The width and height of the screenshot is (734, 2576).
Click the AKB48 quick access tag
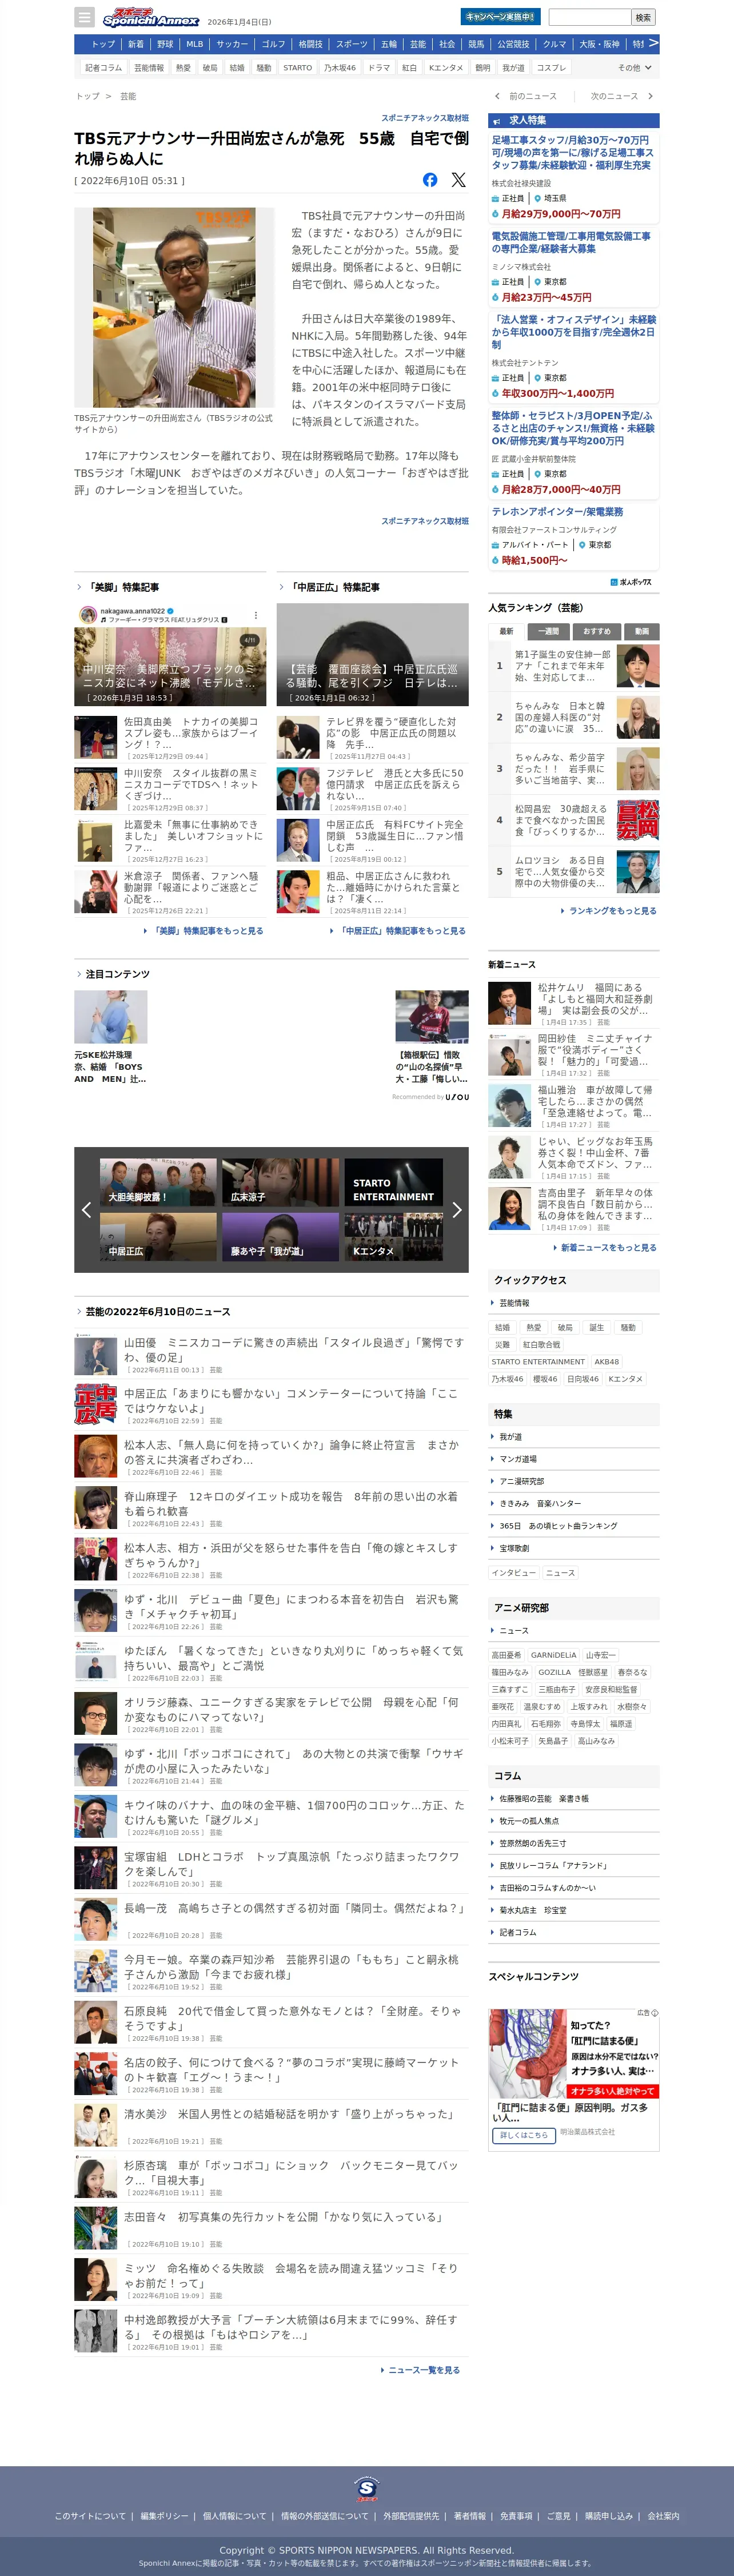coord(607,1362)
